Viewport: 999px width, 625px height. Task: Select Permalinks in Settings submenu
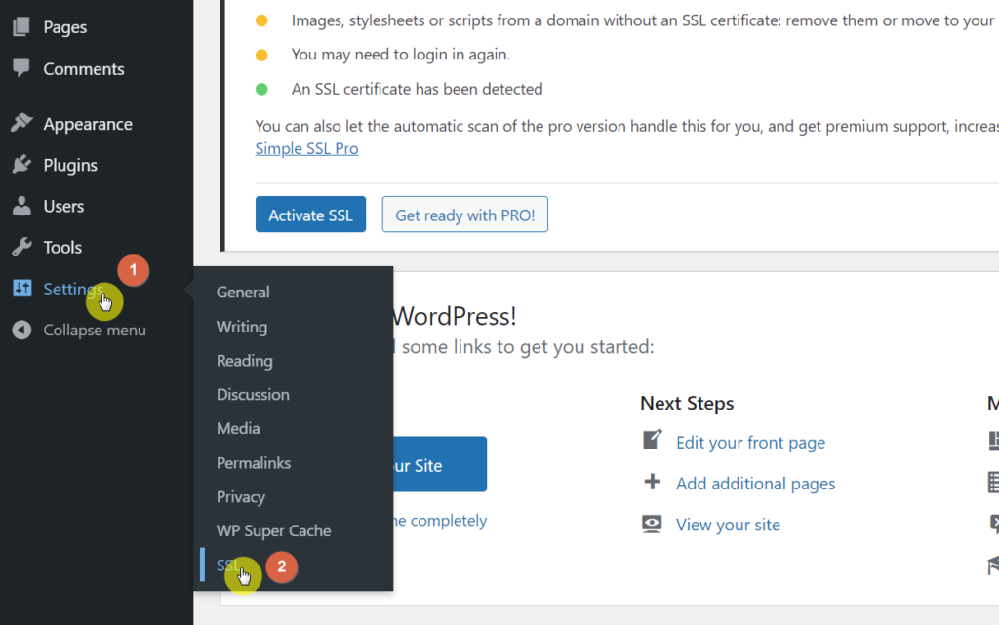(x=253, y=463)
